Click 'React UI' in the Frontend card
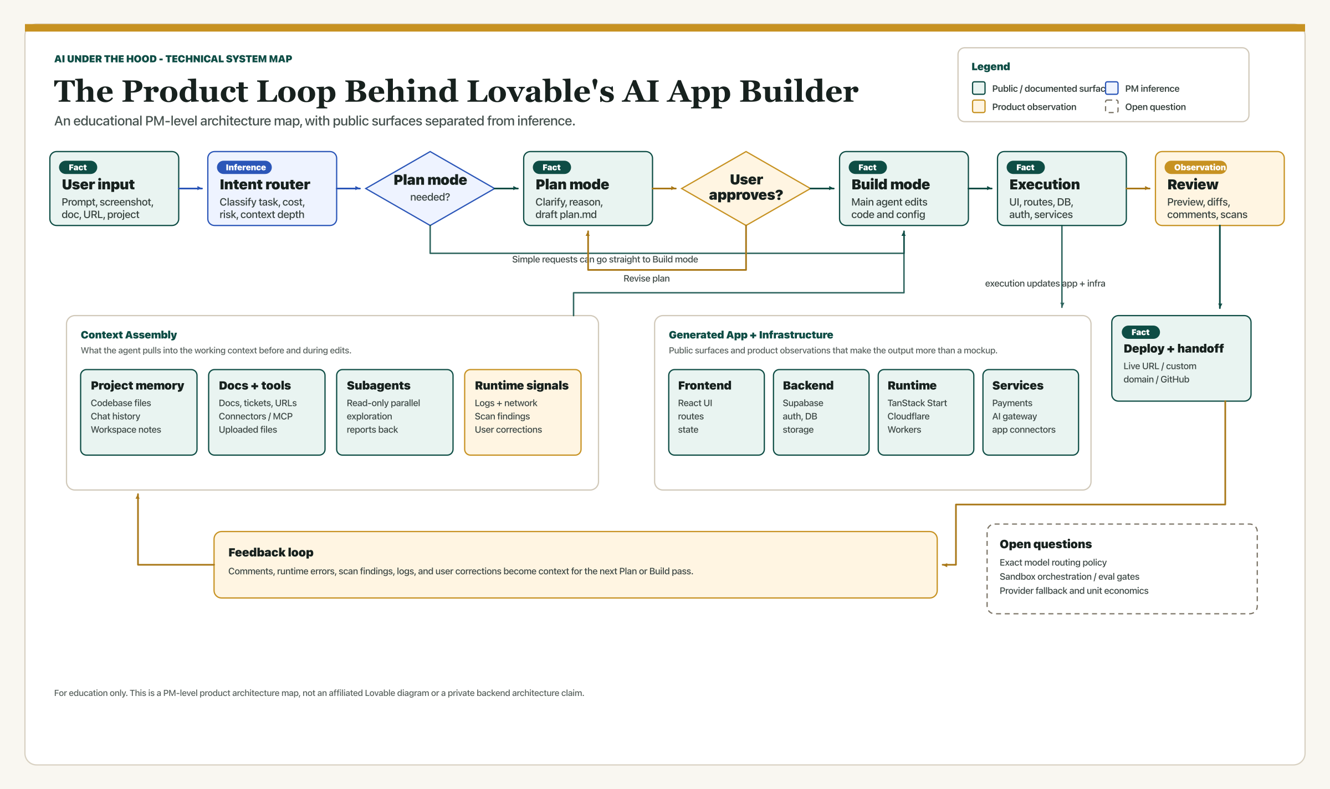The image size is (1330, 789). 695,403
